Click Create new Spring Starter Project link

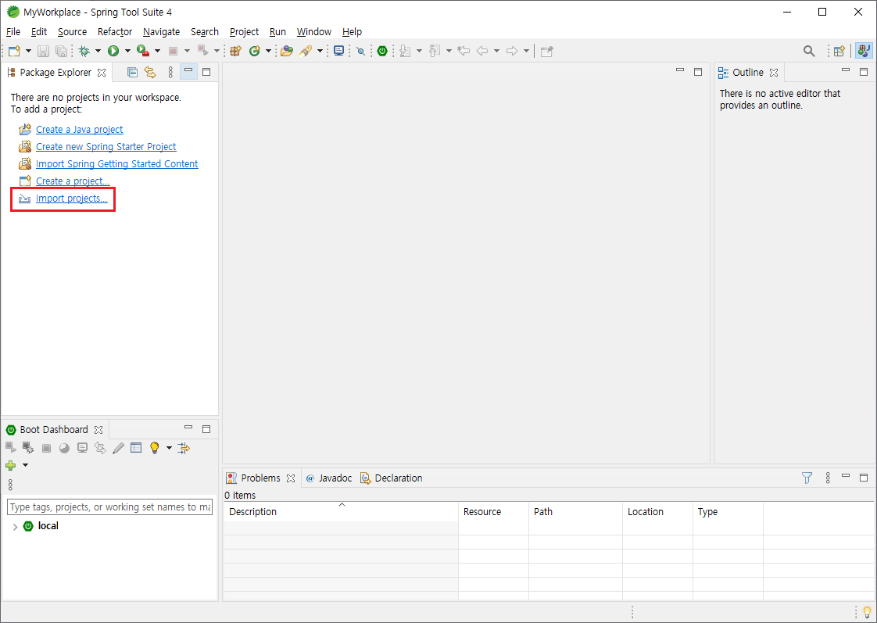point(106,146)
